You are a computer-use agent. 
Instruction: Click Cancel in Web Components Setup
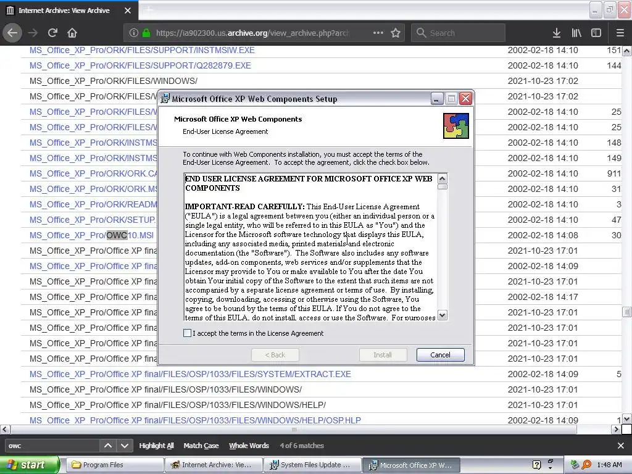pos(440,355)
